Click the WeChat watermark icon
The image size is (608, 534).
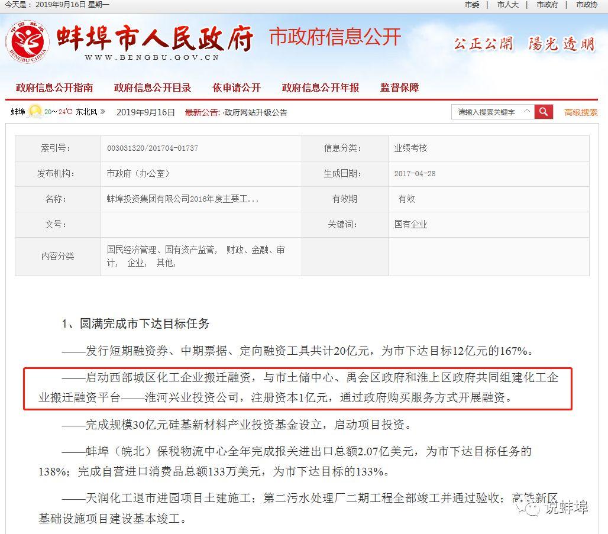(533, 507)
